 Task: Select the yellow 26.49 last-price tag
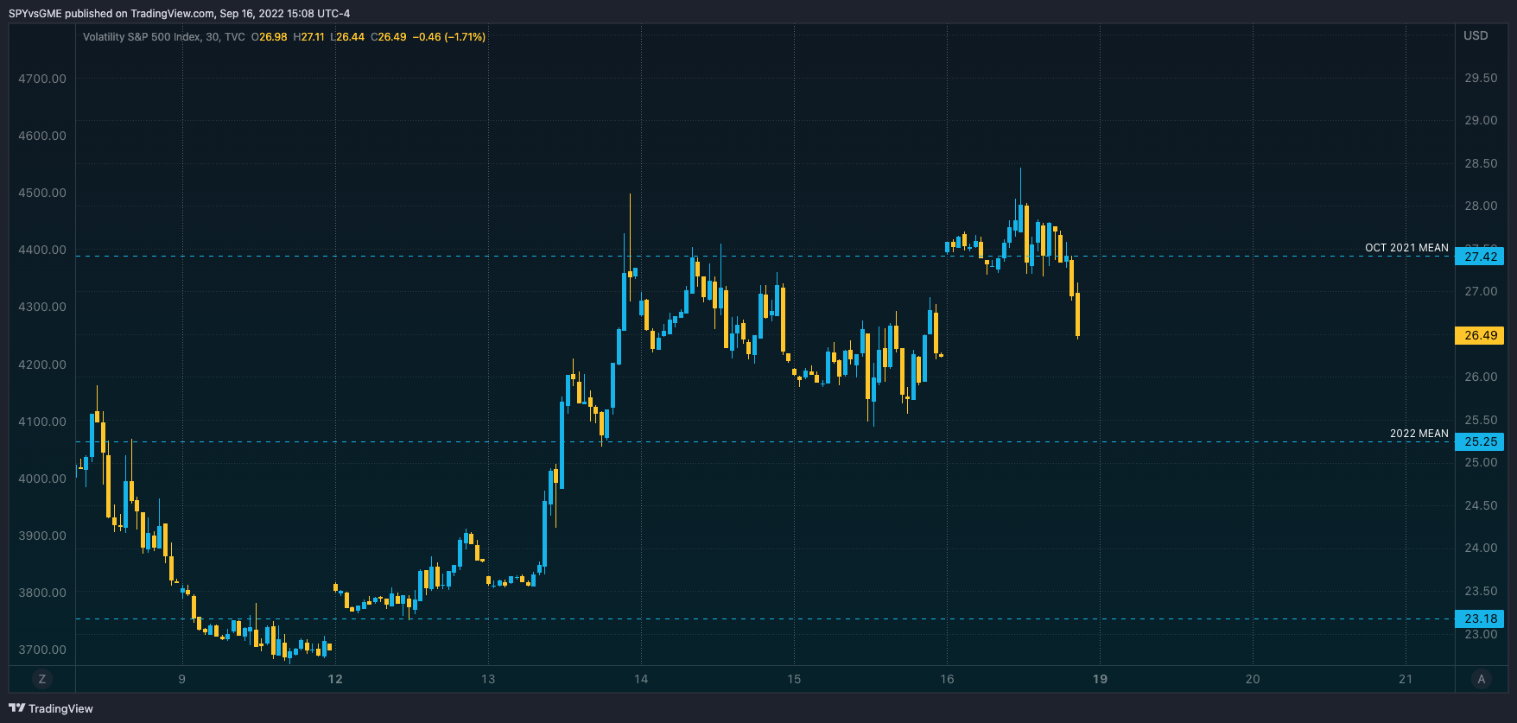click(x=1480, y=335)
